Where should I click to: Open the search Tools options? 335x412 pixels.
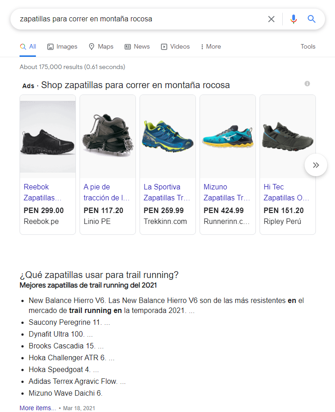[x=308, y=46]
